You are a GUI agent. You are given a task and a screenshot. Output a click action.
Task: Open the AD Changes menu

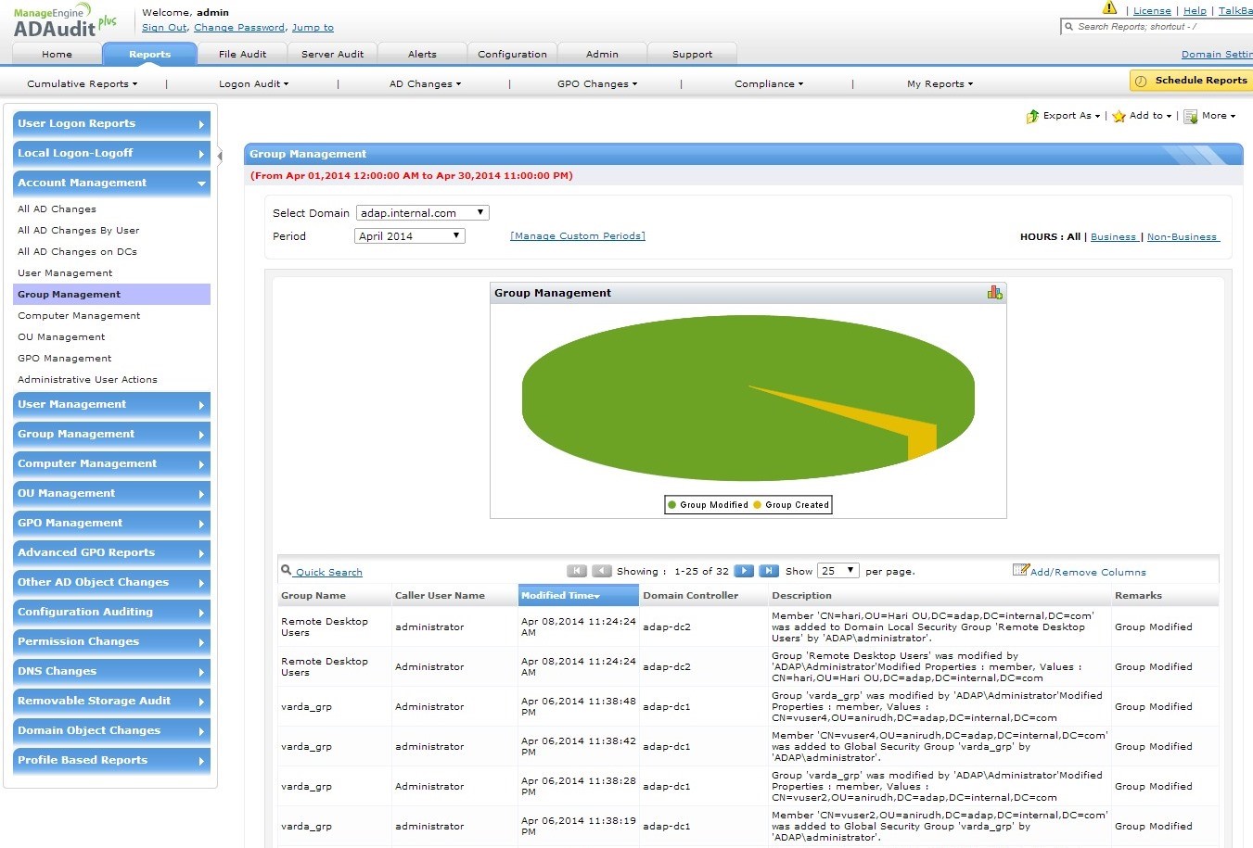pos(425,83)
